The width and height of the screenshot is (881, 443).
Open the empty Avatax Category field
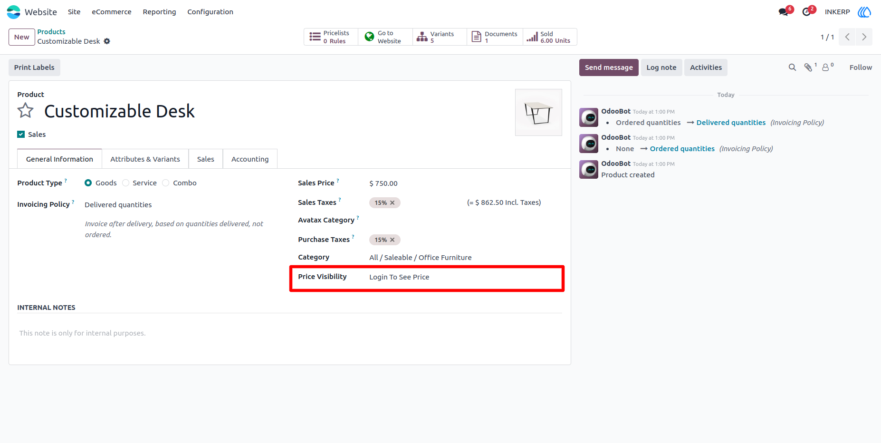(465, 220)
